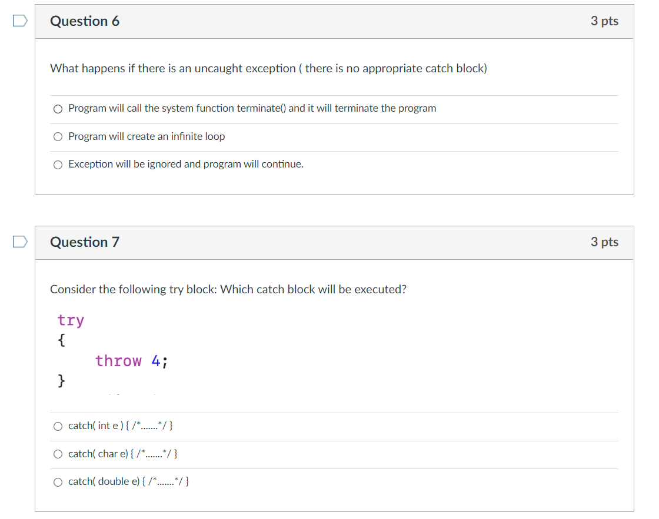Click the 'try' keyword in the code block
This screenshot has width=659, height=519.
coord(71,320)
